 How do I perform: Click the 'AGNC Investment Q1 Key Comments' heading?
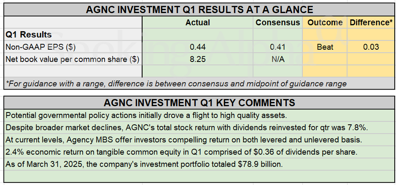[199, 103]
